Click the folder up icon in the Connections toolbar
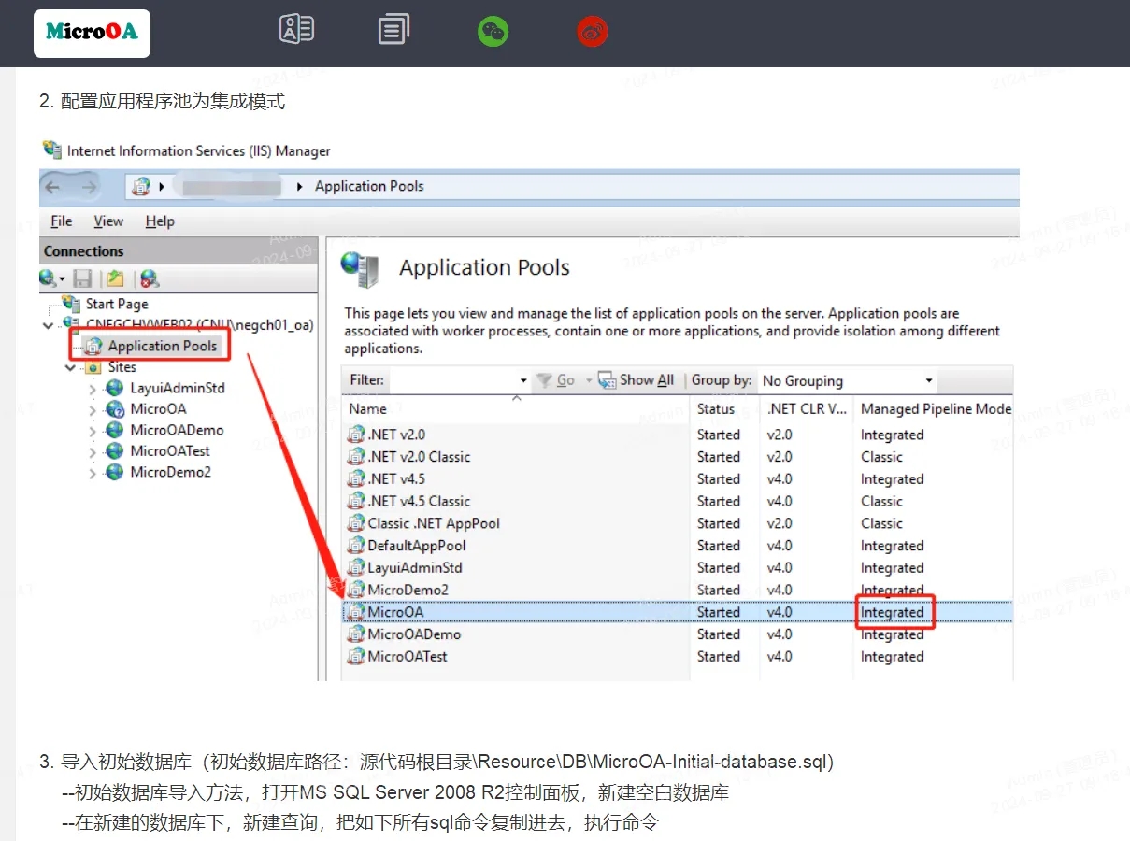Screen dimensions: 1130x841 point(115,278)
